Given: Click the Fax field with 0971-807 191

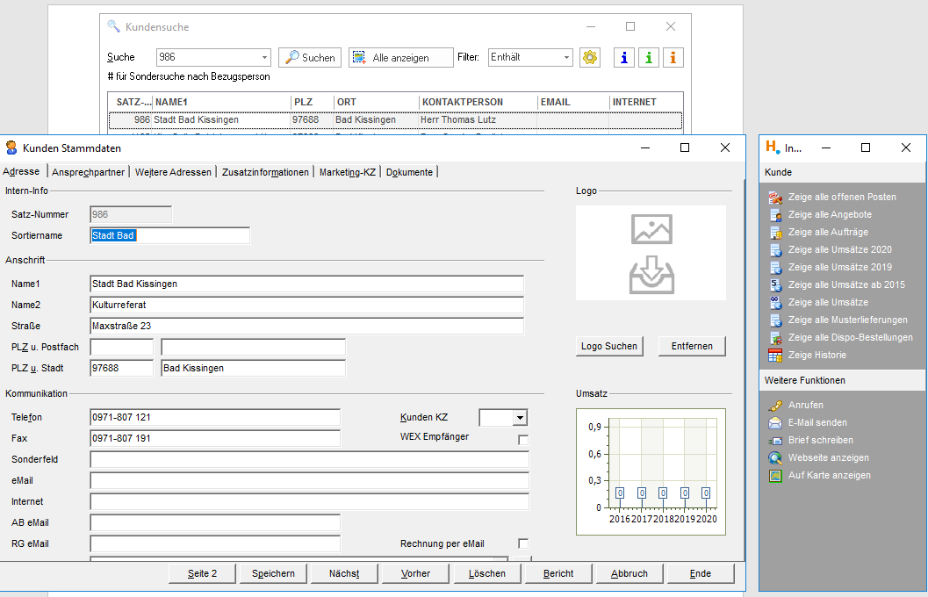Looking at the screenshot, I should coord(215,438).
